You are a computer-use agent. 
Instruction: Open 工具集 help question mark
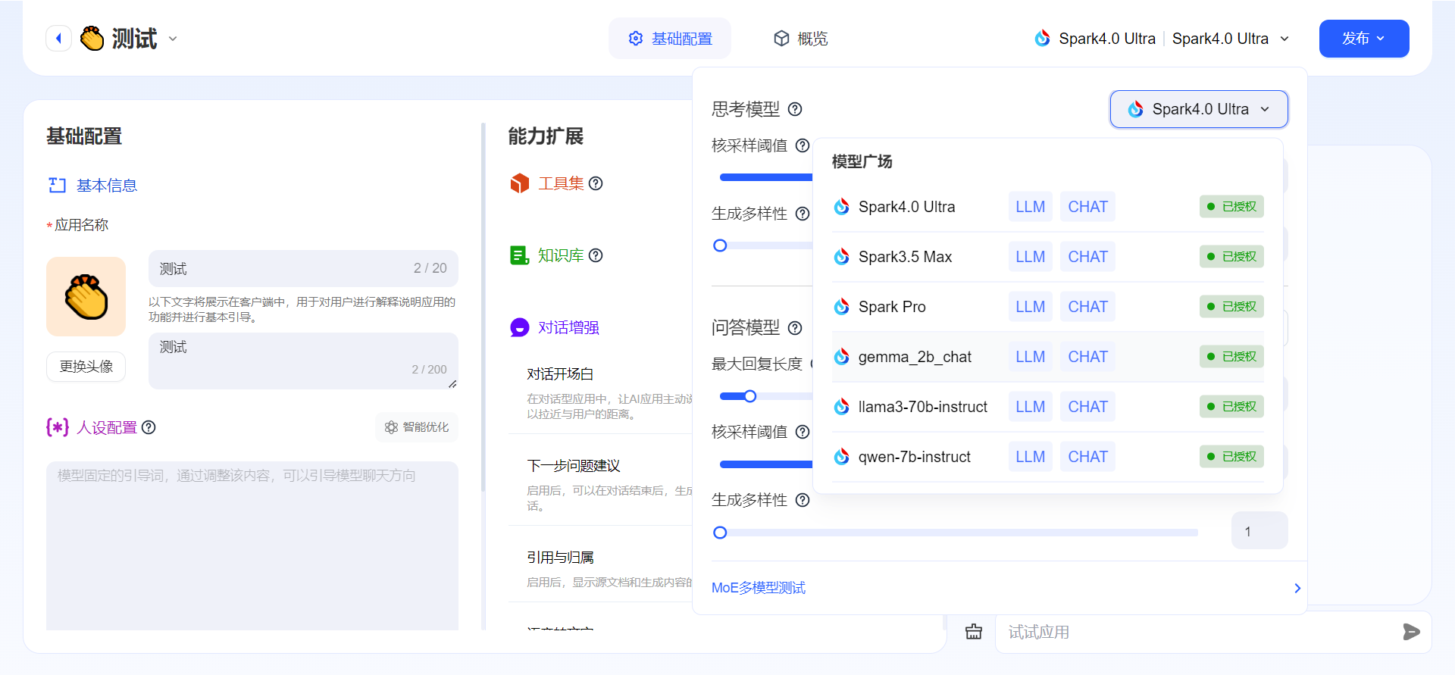(x=596, y=183)
